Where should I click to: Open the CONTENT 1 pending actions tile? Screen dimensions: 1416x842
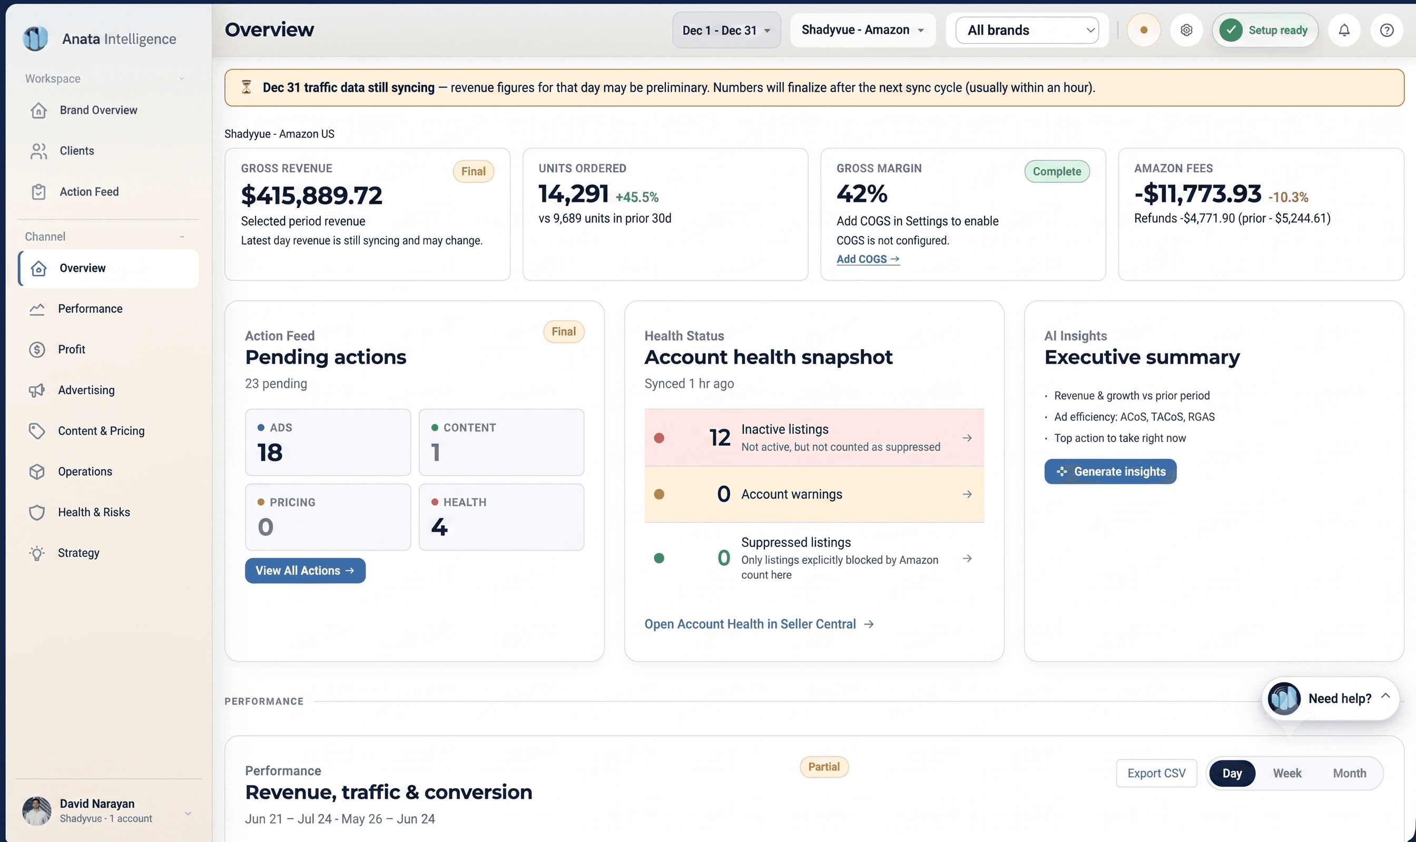click(x=501, y=443)
